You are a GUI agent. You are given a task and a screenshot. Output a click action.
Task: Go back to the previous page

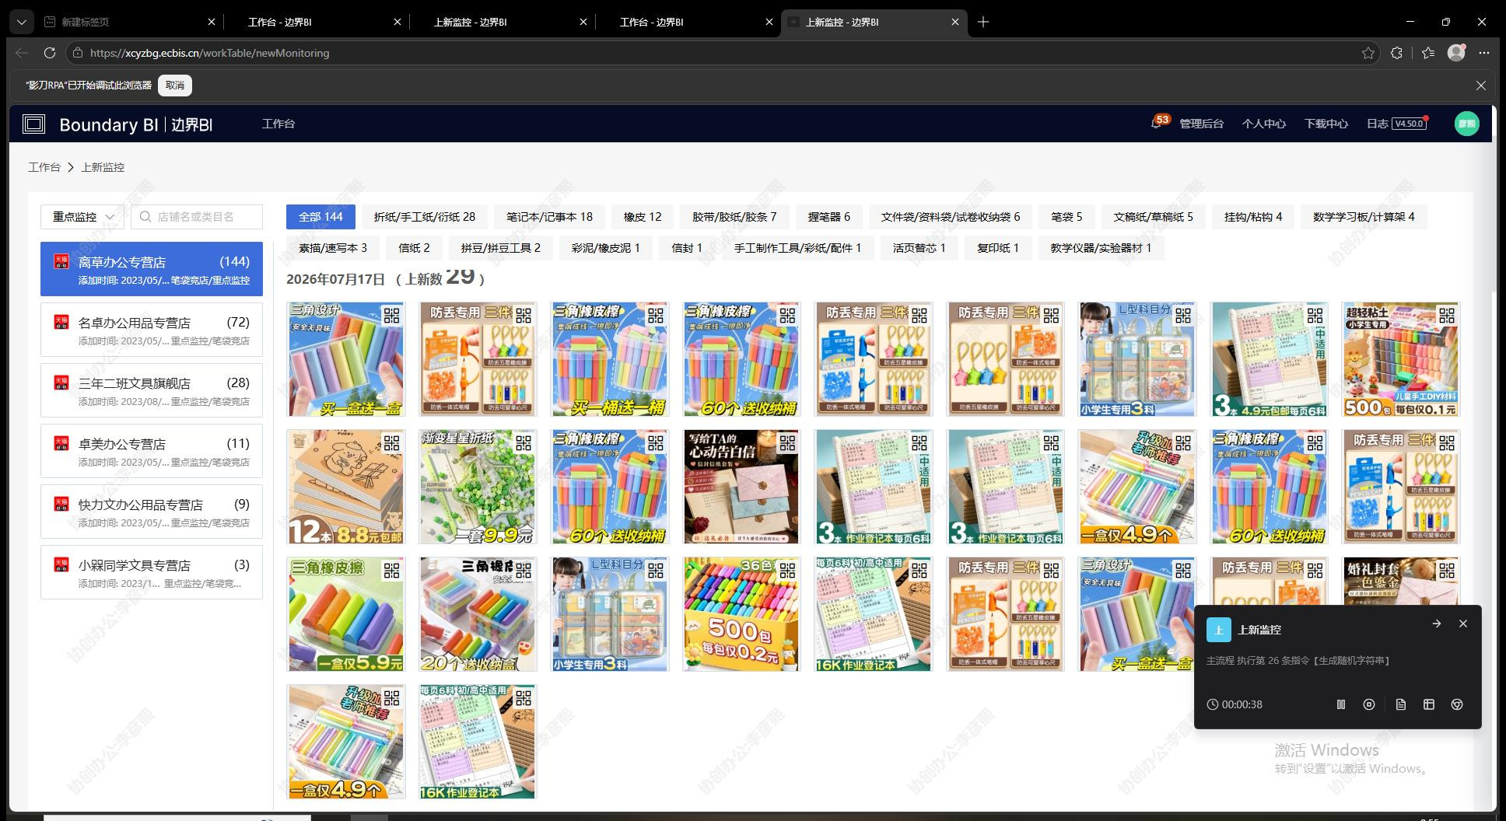click(22, 53)
